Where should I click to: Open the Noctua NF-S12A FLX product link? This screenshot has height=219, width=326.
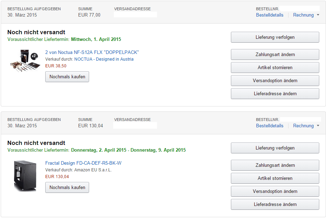coord(92,52)
